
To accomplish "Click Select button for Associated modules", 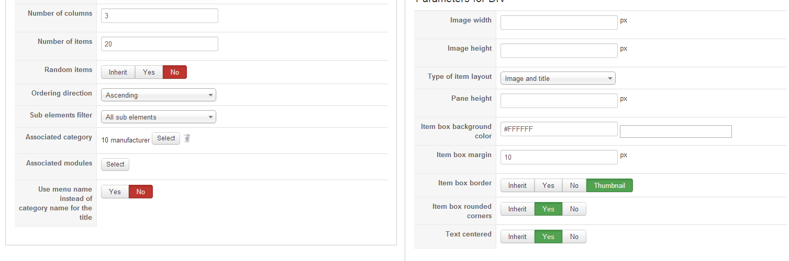I will point(115,164).
